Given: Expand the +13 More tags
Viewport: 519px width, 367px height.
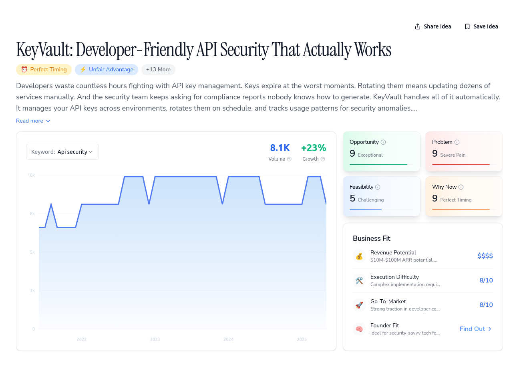Looking at the screenshot, I should [x=158, y=69].
